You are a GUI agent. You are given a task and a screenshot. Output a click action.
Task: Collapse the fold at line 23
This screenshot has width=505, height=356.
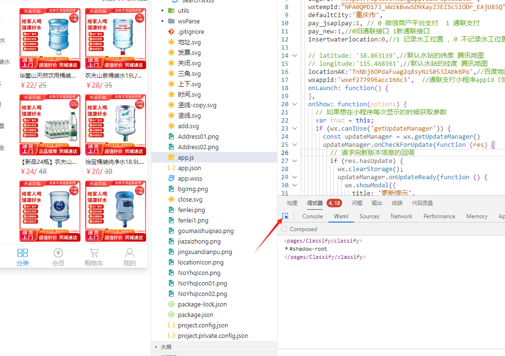click(294, 128)
